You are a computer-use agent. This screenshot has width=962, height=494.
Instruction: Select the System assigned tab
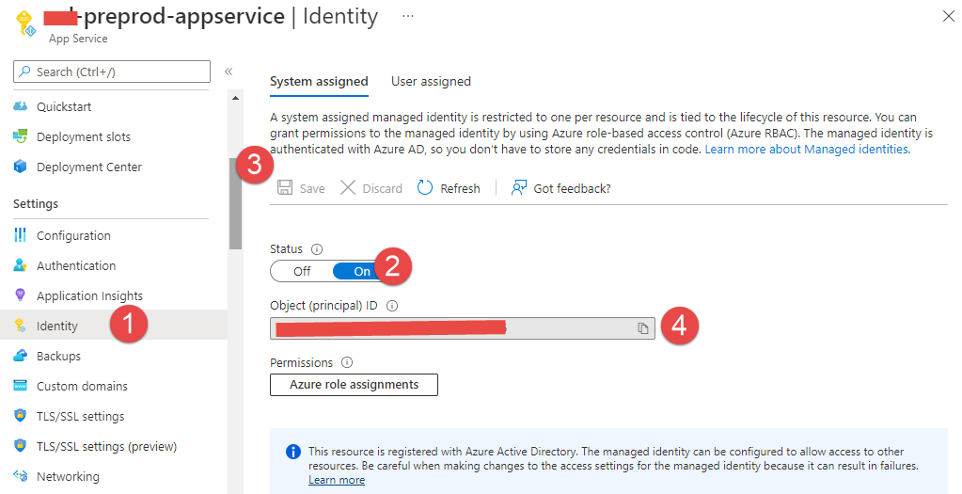pos(319,81)
